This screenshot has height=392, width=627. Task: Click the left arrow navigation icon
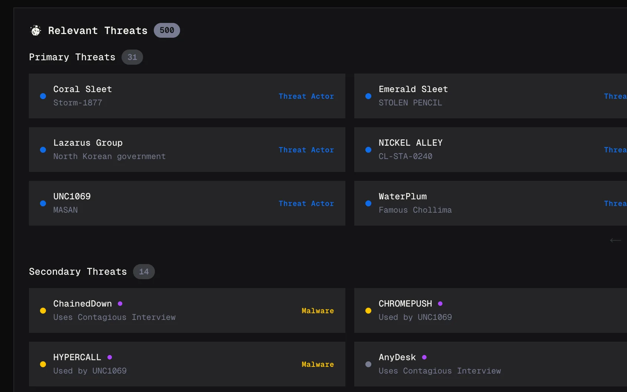615,240
